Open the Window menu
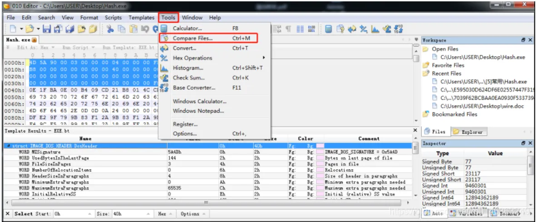This screenshot has height=222, width=537. coord(192,18)
